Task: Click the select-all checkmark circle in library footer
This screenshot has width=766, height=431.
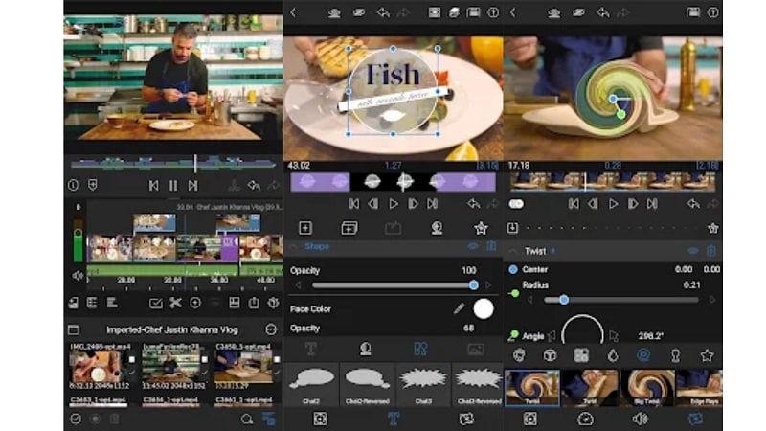Action: point(76,419)
